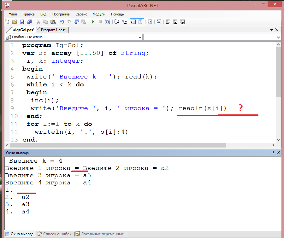
Task: Select the Список ошибок bottom tab
Action: [x=55, y=234]
